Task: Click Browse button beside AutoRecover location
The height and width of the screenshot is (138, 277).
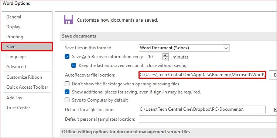Action: (x=273, y=75)
